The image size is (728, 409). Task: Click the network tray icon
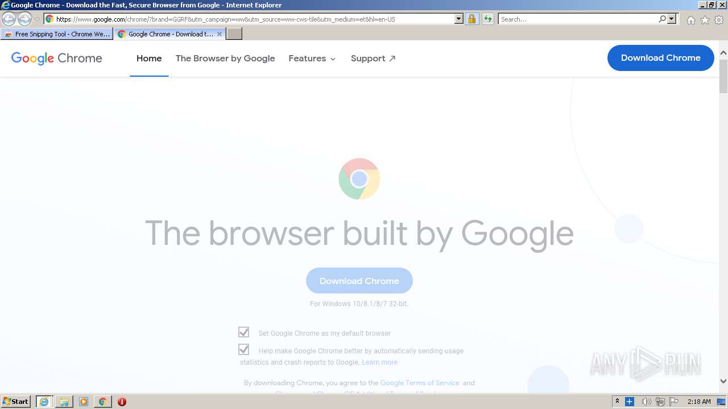660,402
